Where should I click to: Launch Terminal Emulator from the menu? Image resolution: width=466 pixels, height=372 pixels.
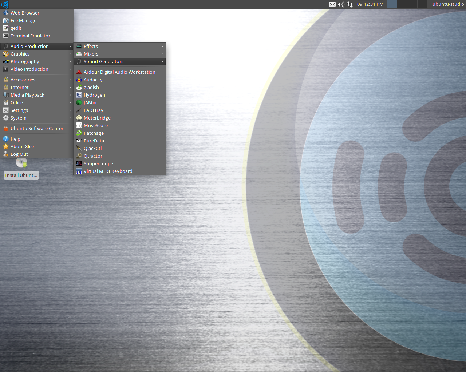(37, 36)
